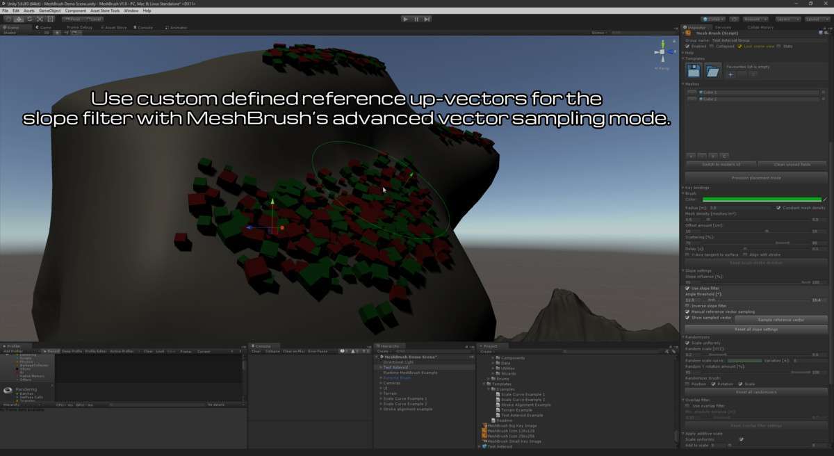Image resolution: width=834 pixels, height=456 pixels.
Task: Click Reset all slope settings button
Action: coord(756,329)
